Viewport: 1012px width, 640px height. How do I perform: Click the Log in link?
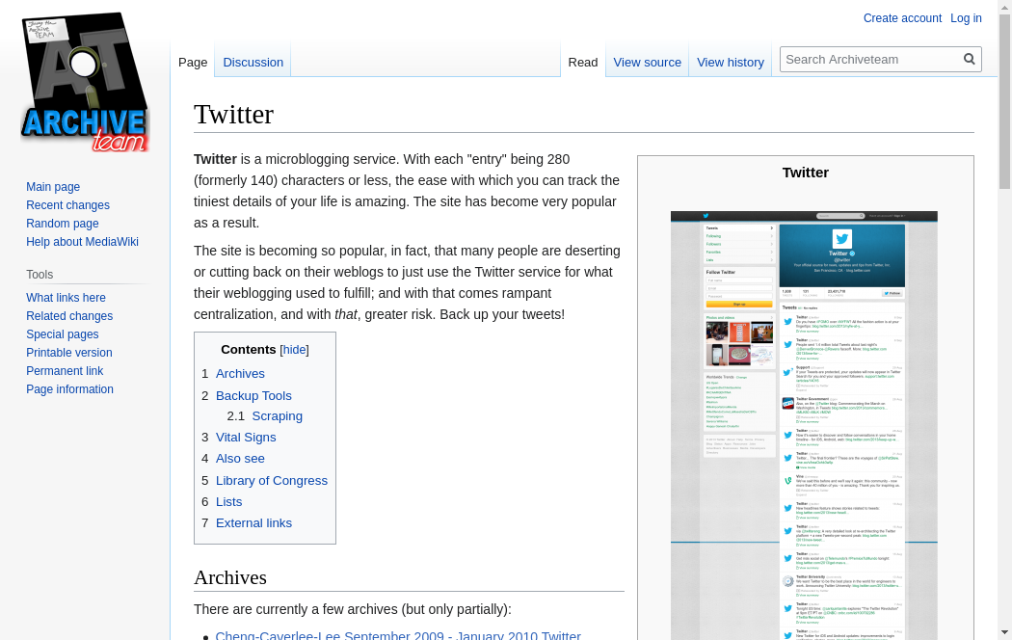pos(966,18)
